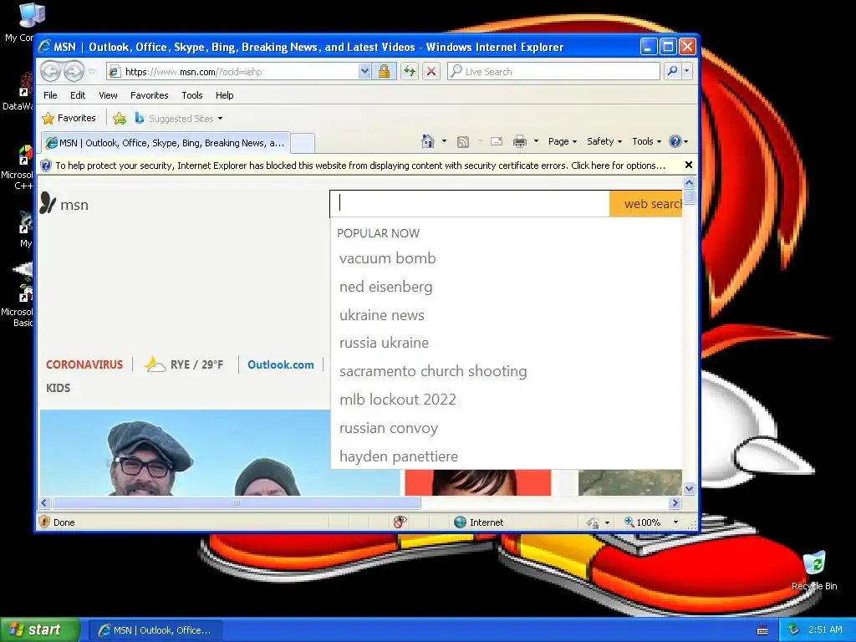
Task: Click the Protected Mode status icon
Action: (x=593, y=522)
